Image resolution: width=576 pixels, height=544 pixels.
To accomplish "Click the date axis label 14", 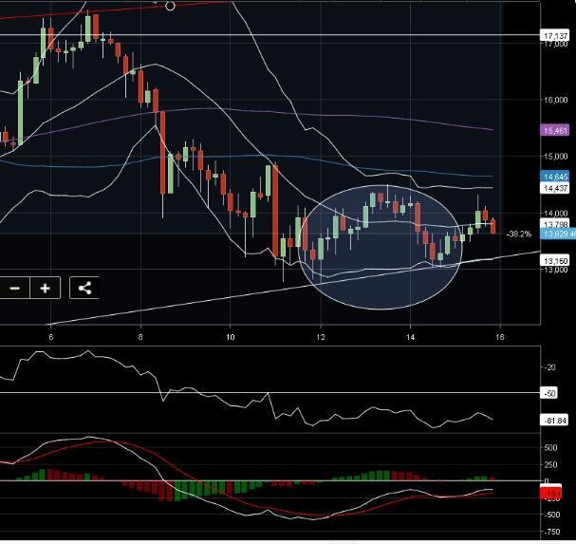I will 410,337.
